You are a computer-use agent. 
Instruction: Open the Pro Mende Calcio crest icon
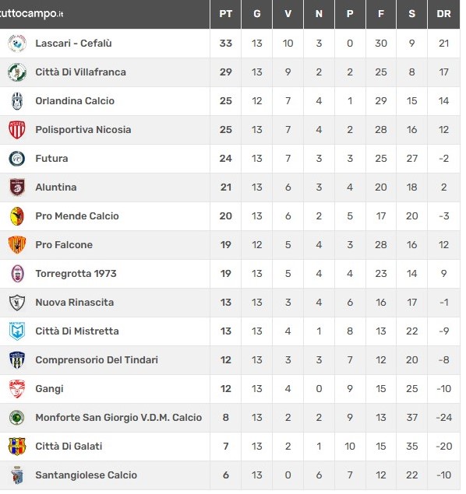[x=17, y=216]
